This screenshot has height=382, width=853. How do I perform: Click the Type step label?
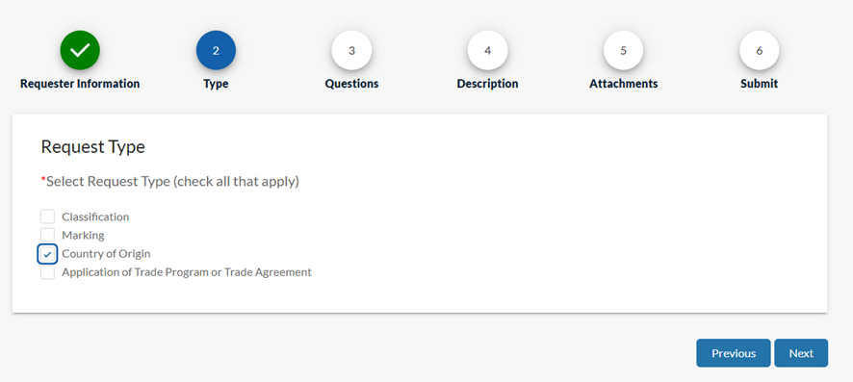pyautogui.click(x=216, y=85)
